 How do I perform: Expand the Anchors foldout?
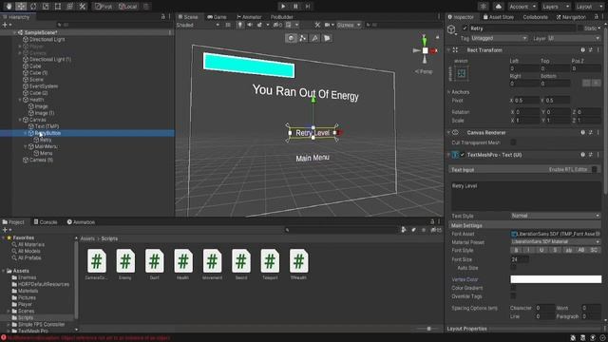point(449,92)
